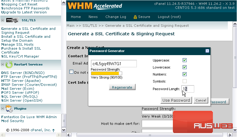Click the Password Length input field
The image size is (237, 137).
pyautogui.click(x=188, y=89)
